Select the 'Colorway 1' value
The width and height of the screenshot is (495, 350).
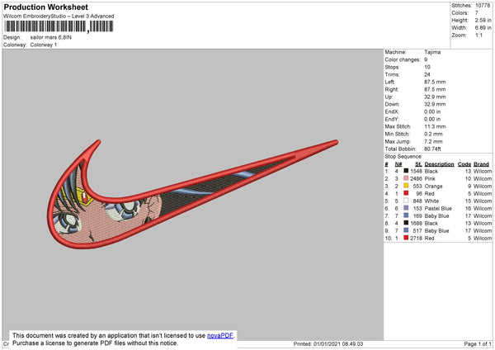44,45
